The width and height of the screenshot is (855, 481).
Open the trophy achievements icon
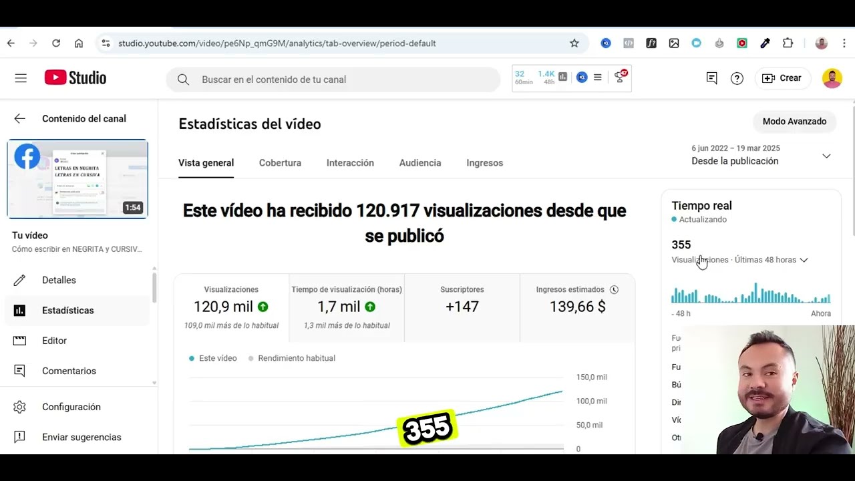coord(621,77)
